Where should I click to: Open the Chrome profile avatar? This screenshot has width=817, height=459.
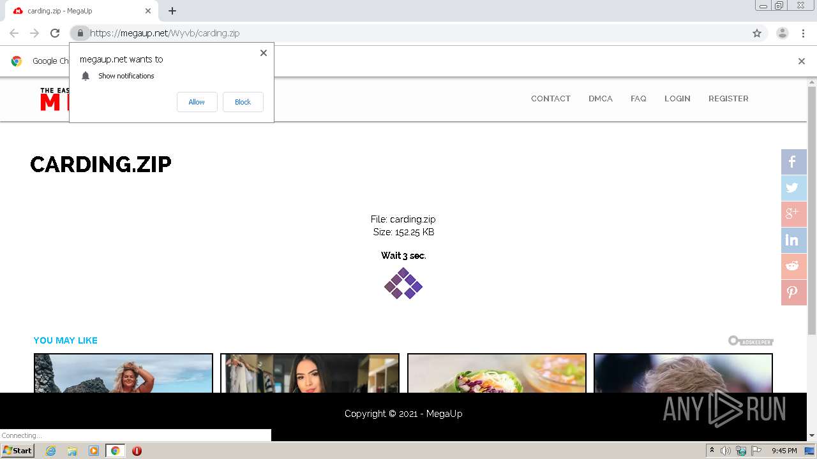[x=783, y=33]
